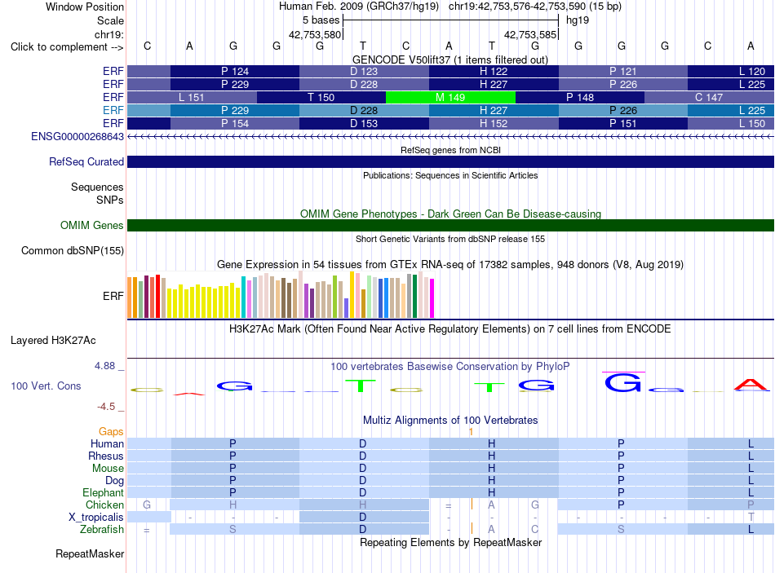Click the Zebrafish species row label

(102, 529)
